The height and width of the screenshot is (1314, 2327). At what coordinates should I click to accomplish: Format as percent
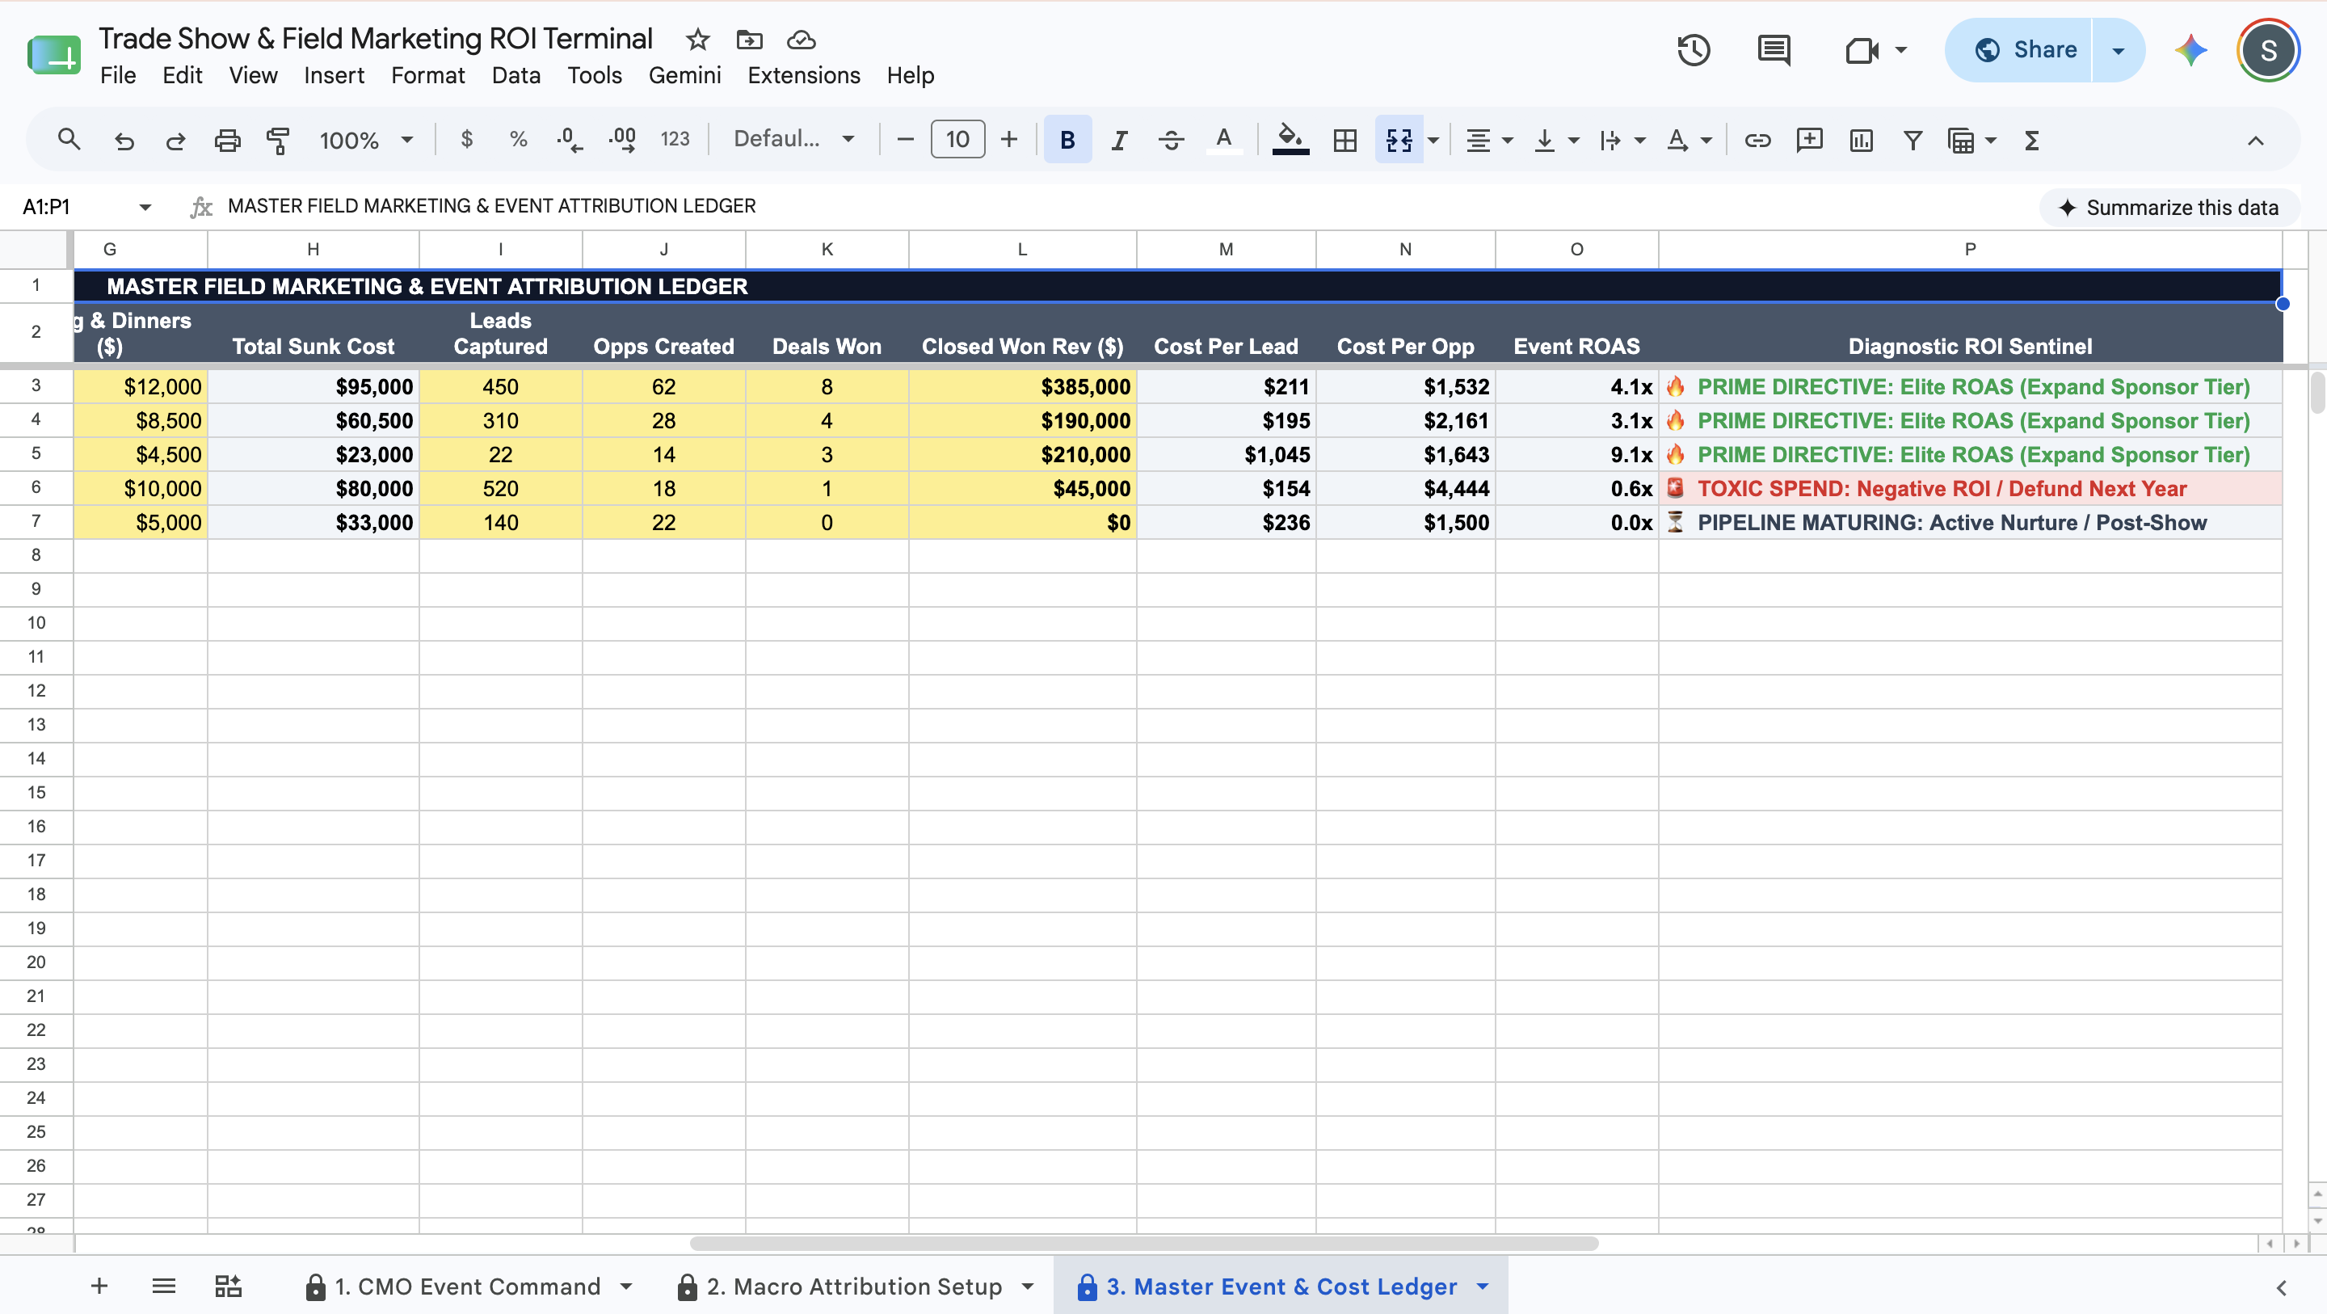(x=518, y=139)
